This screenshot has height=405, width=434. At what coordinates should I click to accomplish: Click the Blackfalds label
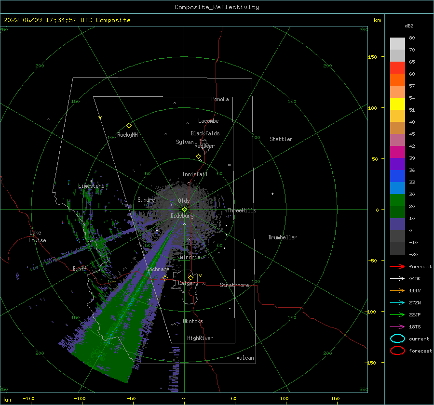click(x=205, y=133)
